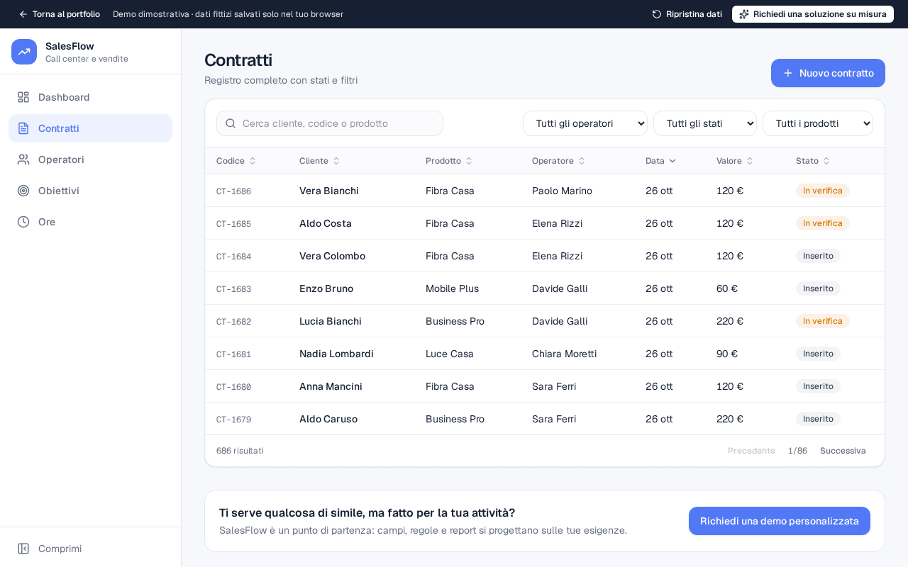Click operator Paolo Marino
Screen dimensions: 908x567
click(x=562, y=191)
